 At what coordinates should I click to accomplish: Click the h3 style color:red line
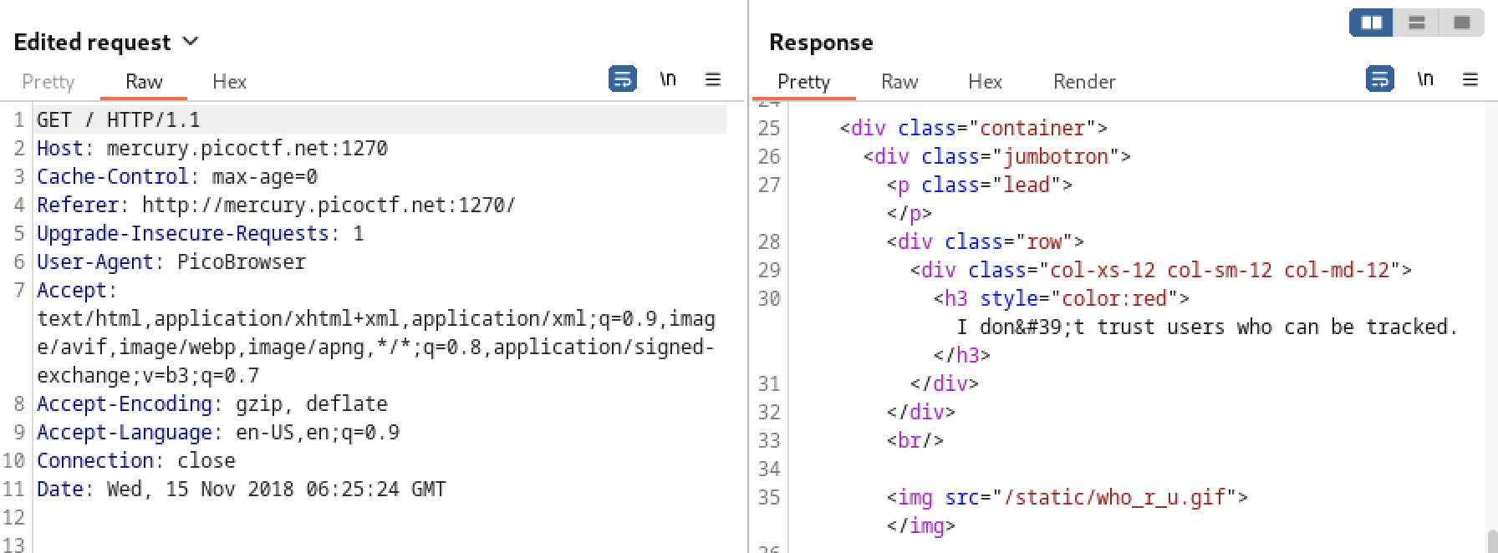pos(1062,299)
